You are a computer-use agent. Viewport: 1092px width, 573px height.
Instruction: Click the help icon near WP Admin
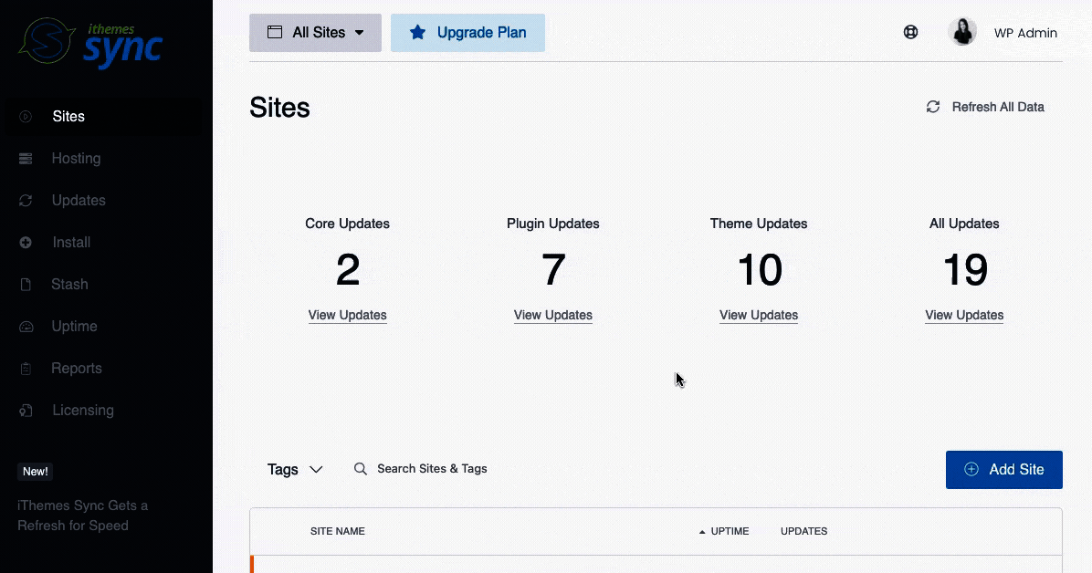point(910,32)
